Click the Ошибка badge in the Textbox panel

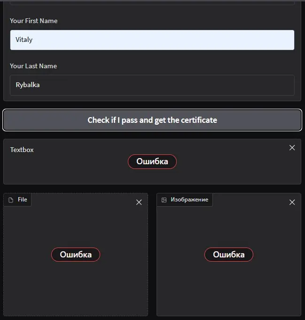point(152,161)
